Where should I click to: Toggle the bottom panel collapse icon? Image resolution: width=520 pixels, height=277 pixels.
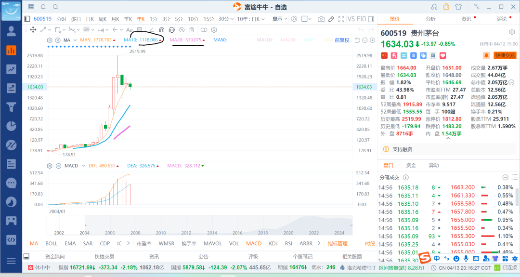(x=26, y=256)
